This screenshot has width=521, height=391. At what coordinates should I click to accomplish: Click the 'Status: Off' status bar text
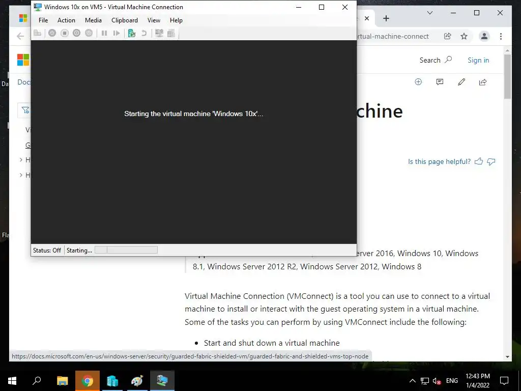click(47, 250)
